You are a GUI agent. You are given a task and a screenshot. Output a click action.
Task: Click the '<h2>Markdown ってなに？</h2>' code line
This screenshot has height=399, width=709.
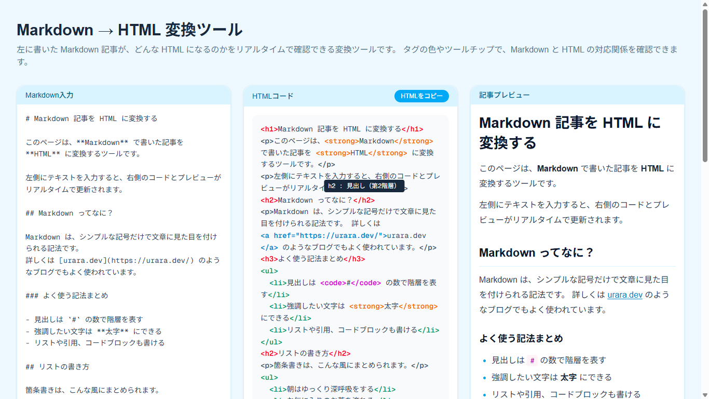point(318,200)
